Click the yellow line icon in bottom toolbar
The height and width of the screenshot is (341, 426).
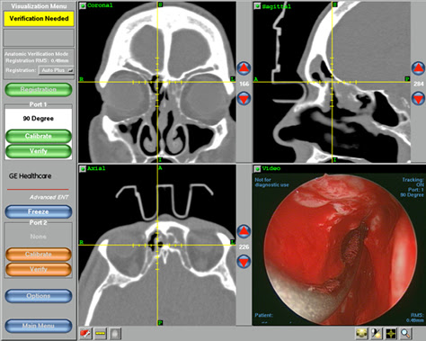(101, 333)
